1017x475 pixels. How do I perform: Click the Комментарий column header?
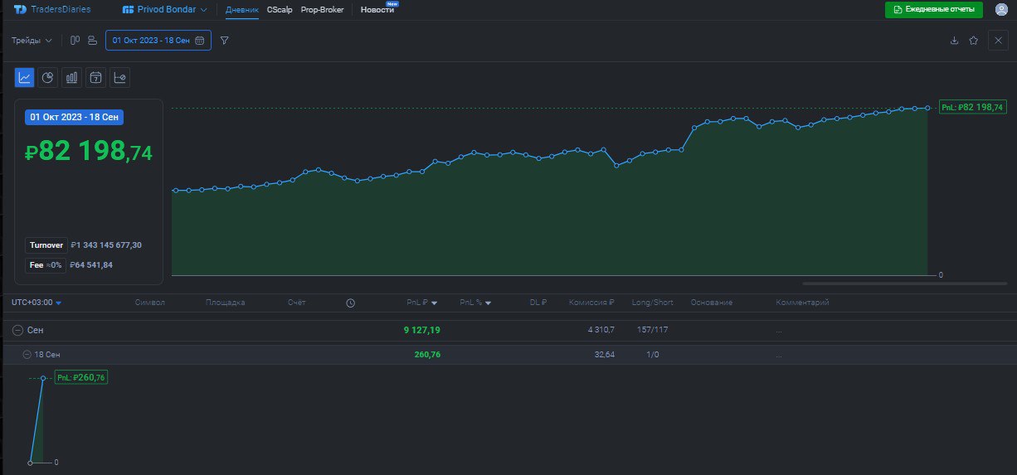click(803, 303)
